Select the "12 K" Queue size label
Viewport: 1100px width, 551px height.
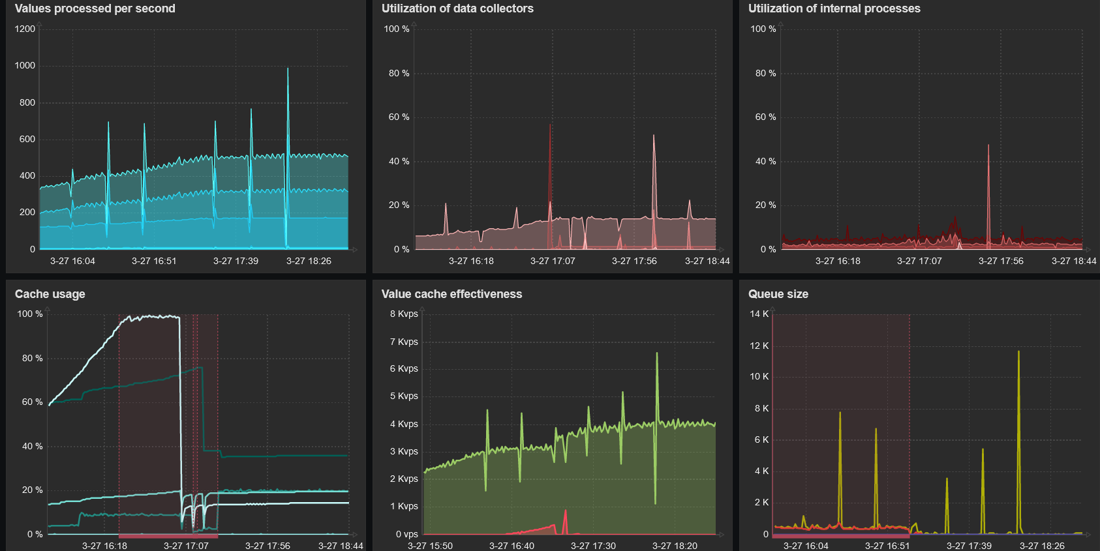point(759,346)
